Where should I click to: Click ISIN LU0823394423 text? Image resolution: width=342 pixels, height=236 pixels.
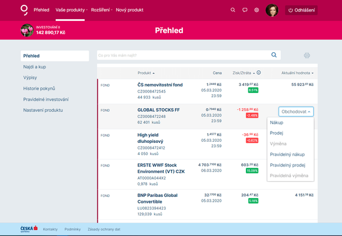[152, 208]
